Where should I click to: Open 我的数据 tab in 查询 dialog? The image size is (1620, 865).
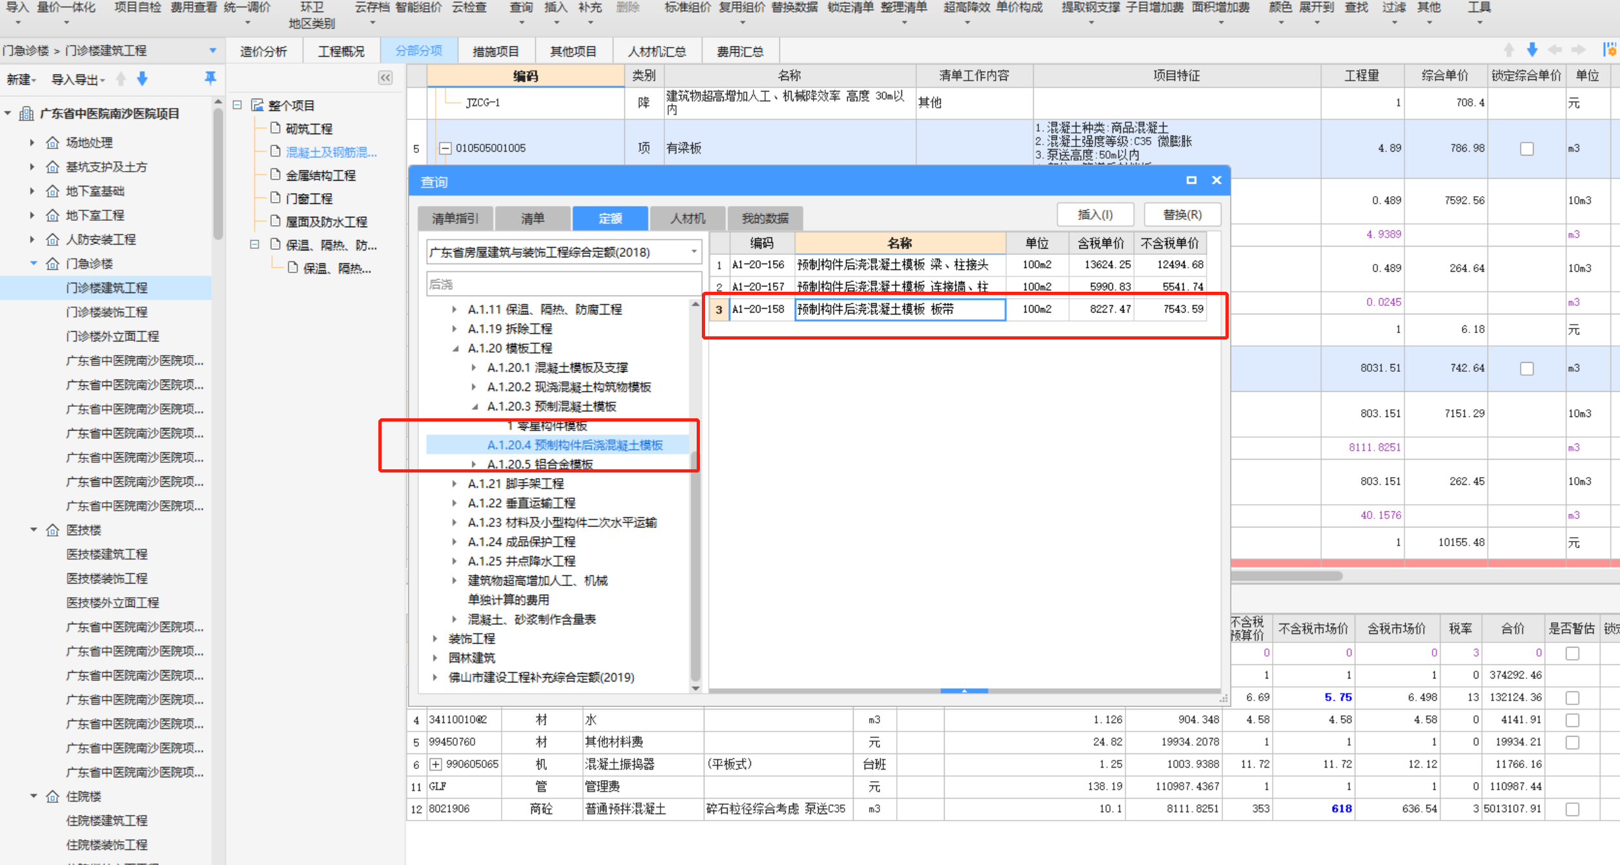(765, 218)
